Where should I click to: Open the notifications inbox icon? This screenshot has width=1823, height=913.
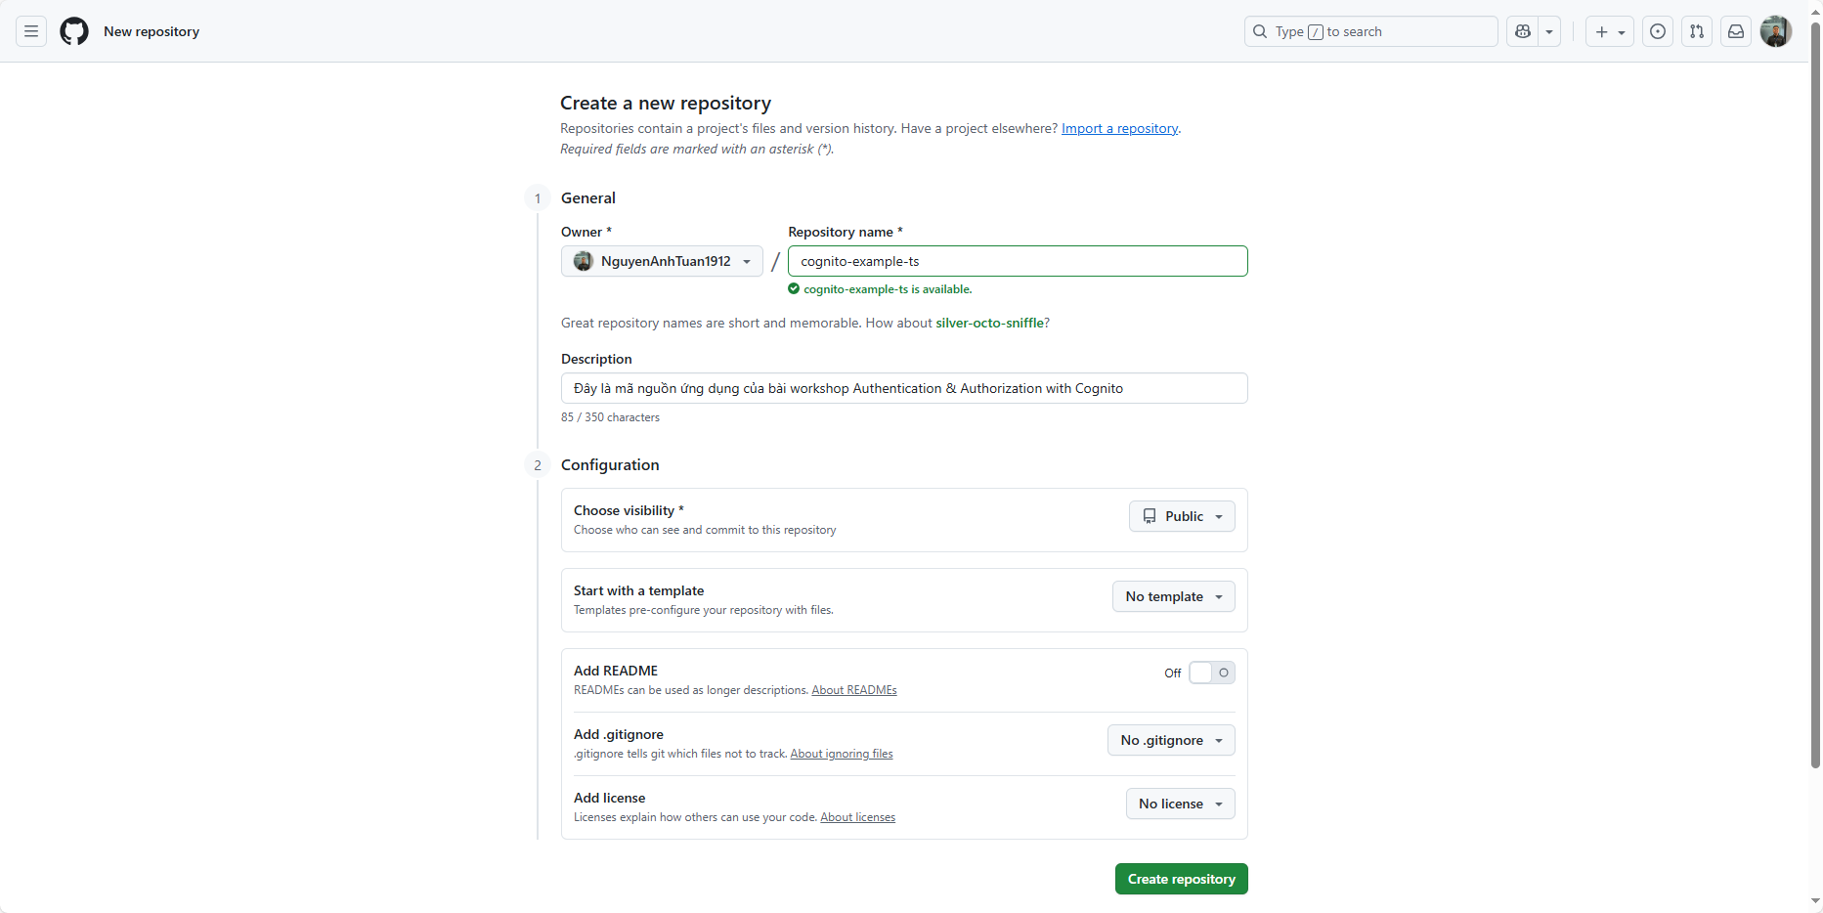click(x=1736, y=31)
